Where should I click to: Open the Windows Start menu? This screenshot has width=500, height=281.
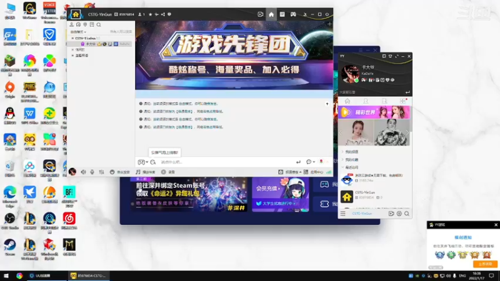6,275
